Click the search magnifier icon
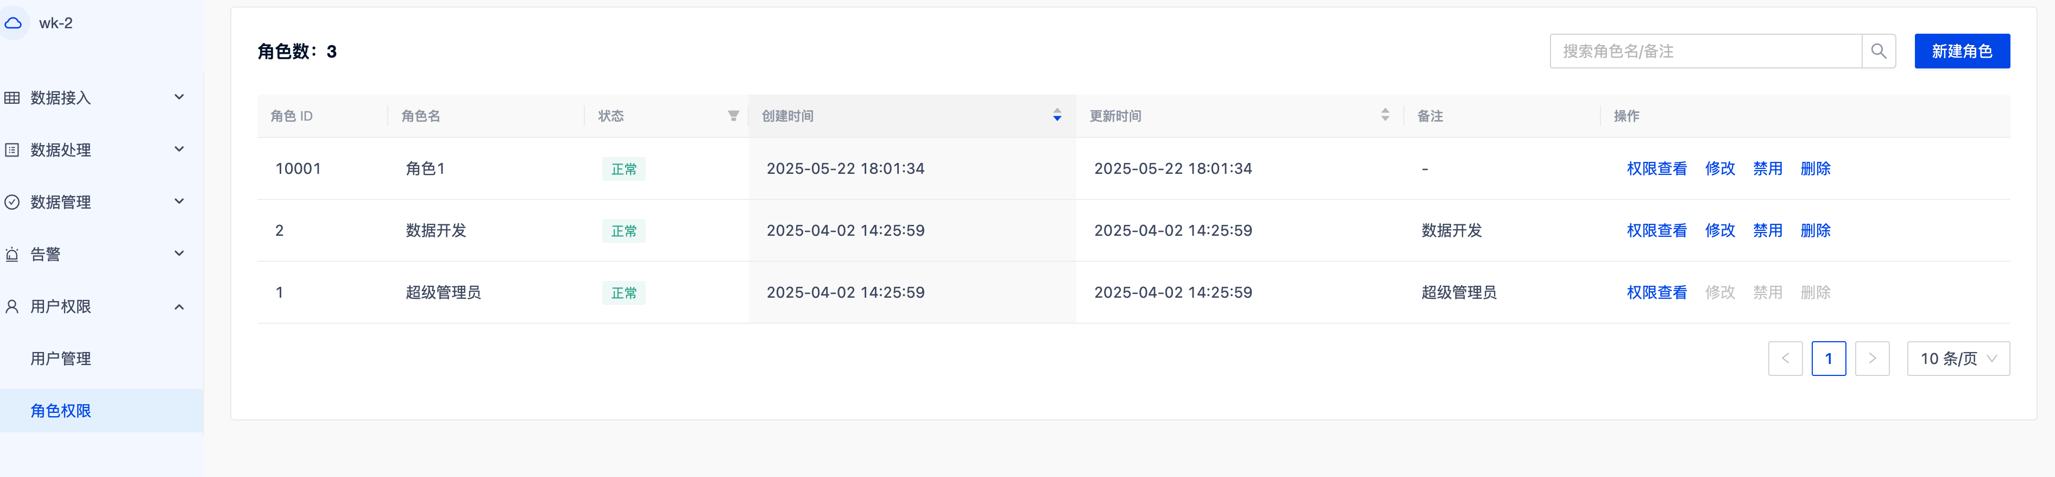 [x=1878, y=51]
